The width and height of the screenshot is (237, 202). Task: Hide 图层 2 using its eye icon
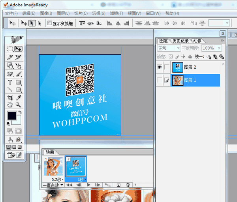(160, 67)
